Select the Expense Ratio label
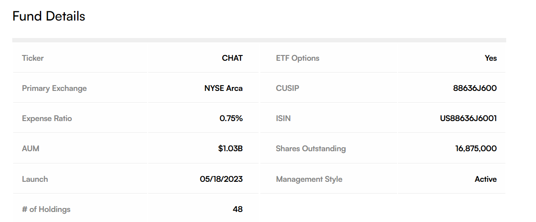Screen dimensions: 536x222 47,118
